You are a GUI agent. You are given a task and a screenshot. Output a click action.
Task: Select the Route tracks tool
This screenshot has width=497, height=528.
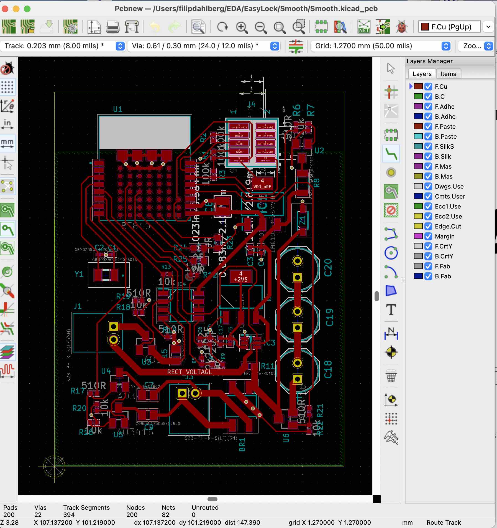click(x=391, y=153)
